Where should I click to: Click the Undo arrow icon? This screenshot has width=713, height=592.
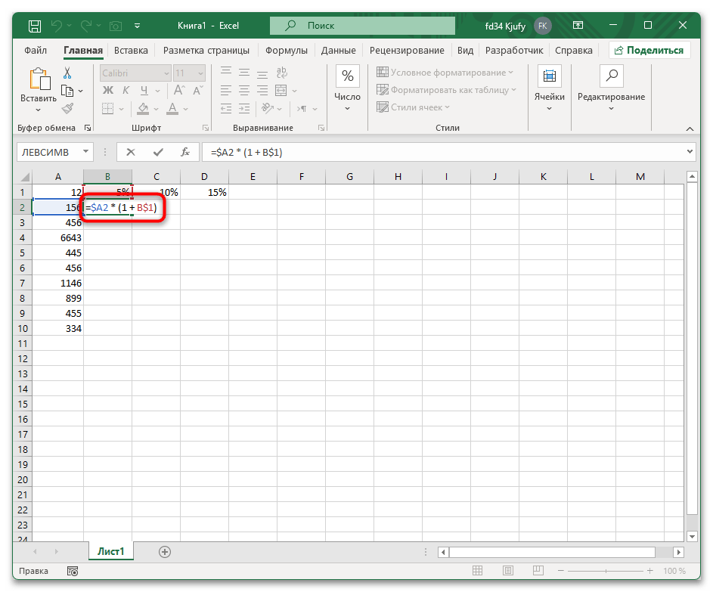pos(57,26)
